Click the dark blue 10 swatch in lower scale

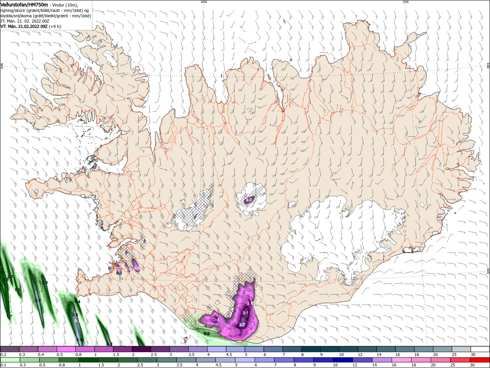pos(342,360)
